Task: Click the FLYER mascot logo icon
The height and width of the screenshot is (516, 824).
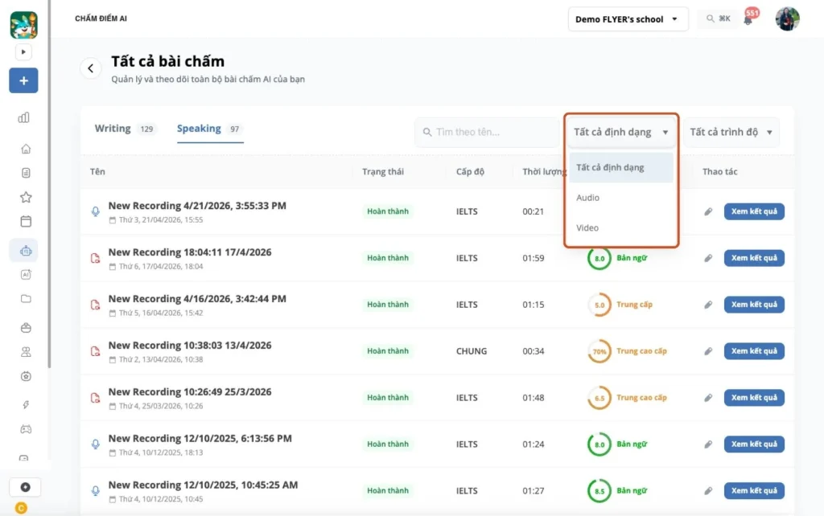Action: pyautogui.click(x=23, y=25)
